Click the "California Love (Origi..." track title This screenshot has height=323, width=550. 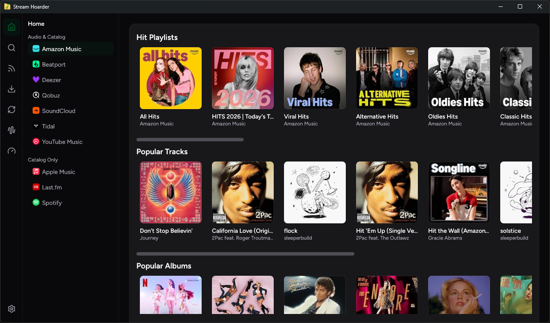(243, 231)
